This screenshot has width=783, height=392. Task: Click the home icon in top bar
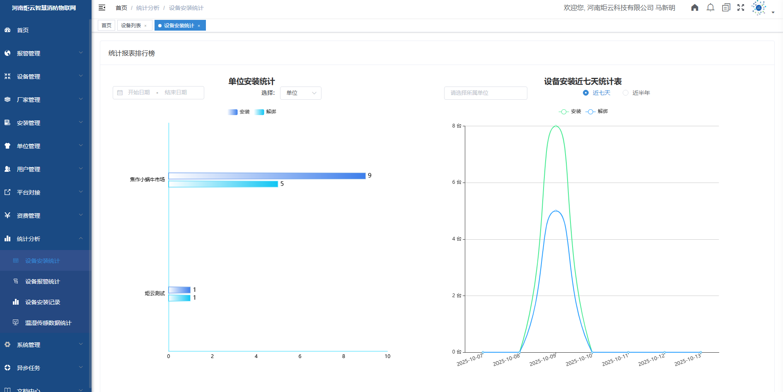pyautogui.click(x=695, y=7)
